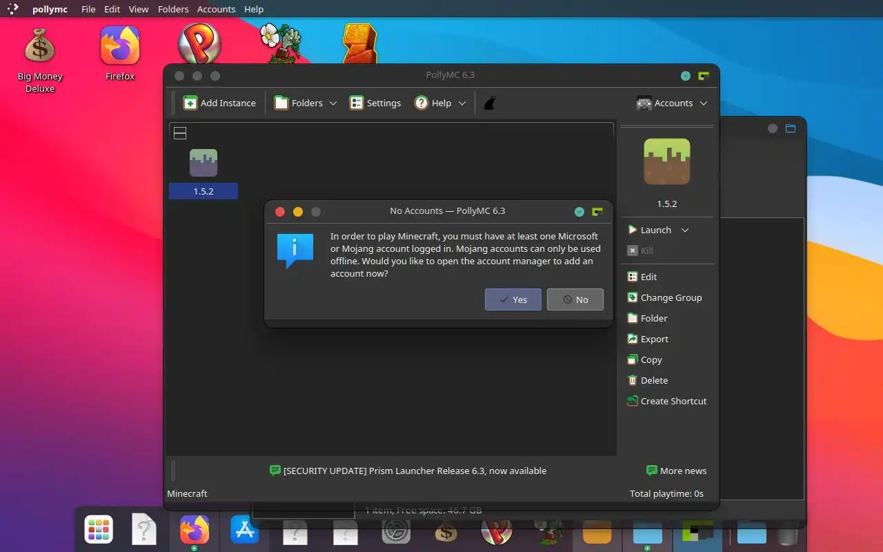Screen dimensions: 883x552
Task: Click the More news button
Action: point(676,471)
